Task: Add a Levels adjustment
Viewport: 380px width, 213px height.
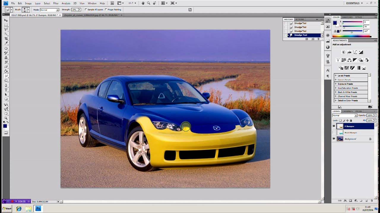Action: point(349,52)
